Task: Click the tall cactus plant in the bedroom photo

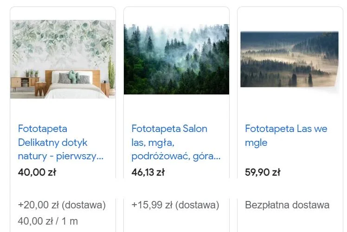Action: pyautogui.click(x=111, y=73)
